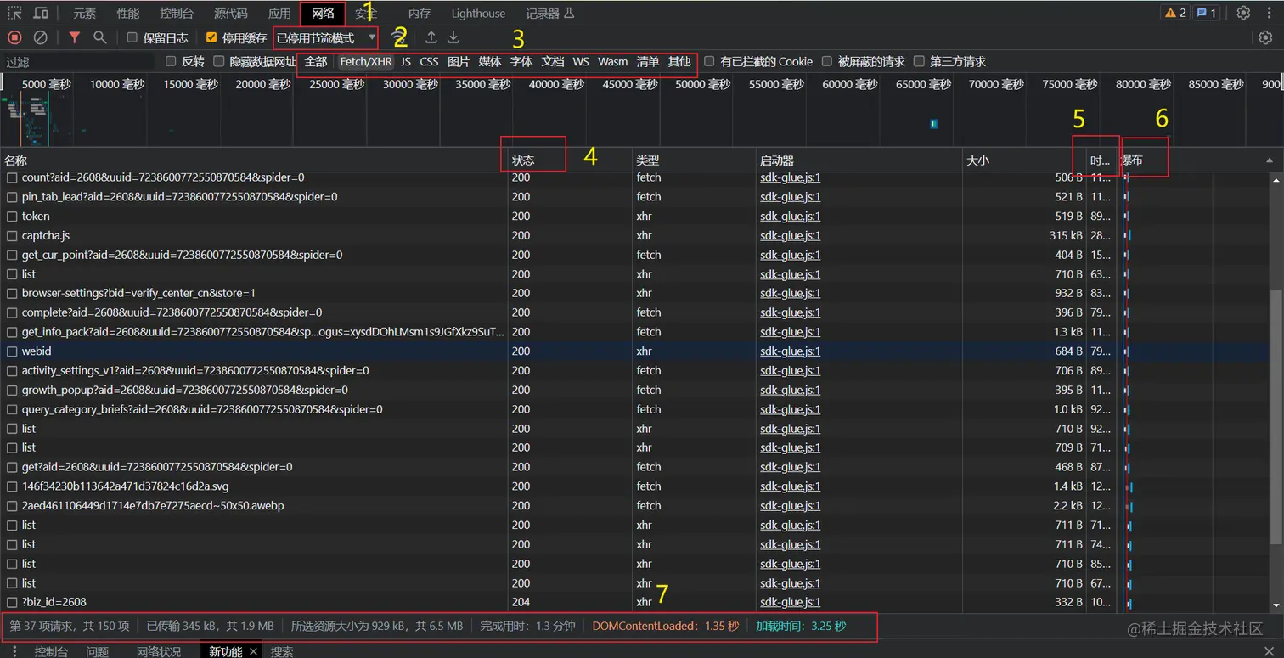Viewport: 1284px width, 658px height.
Task: Open the Network panel settings gear
Action: (x=1265, y=37)
